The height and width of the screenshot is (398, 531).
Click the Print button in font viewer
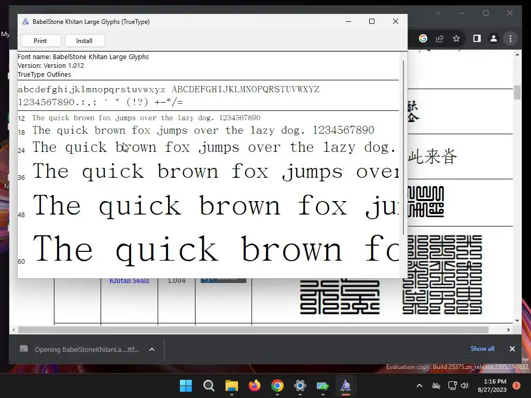[40, 41]
